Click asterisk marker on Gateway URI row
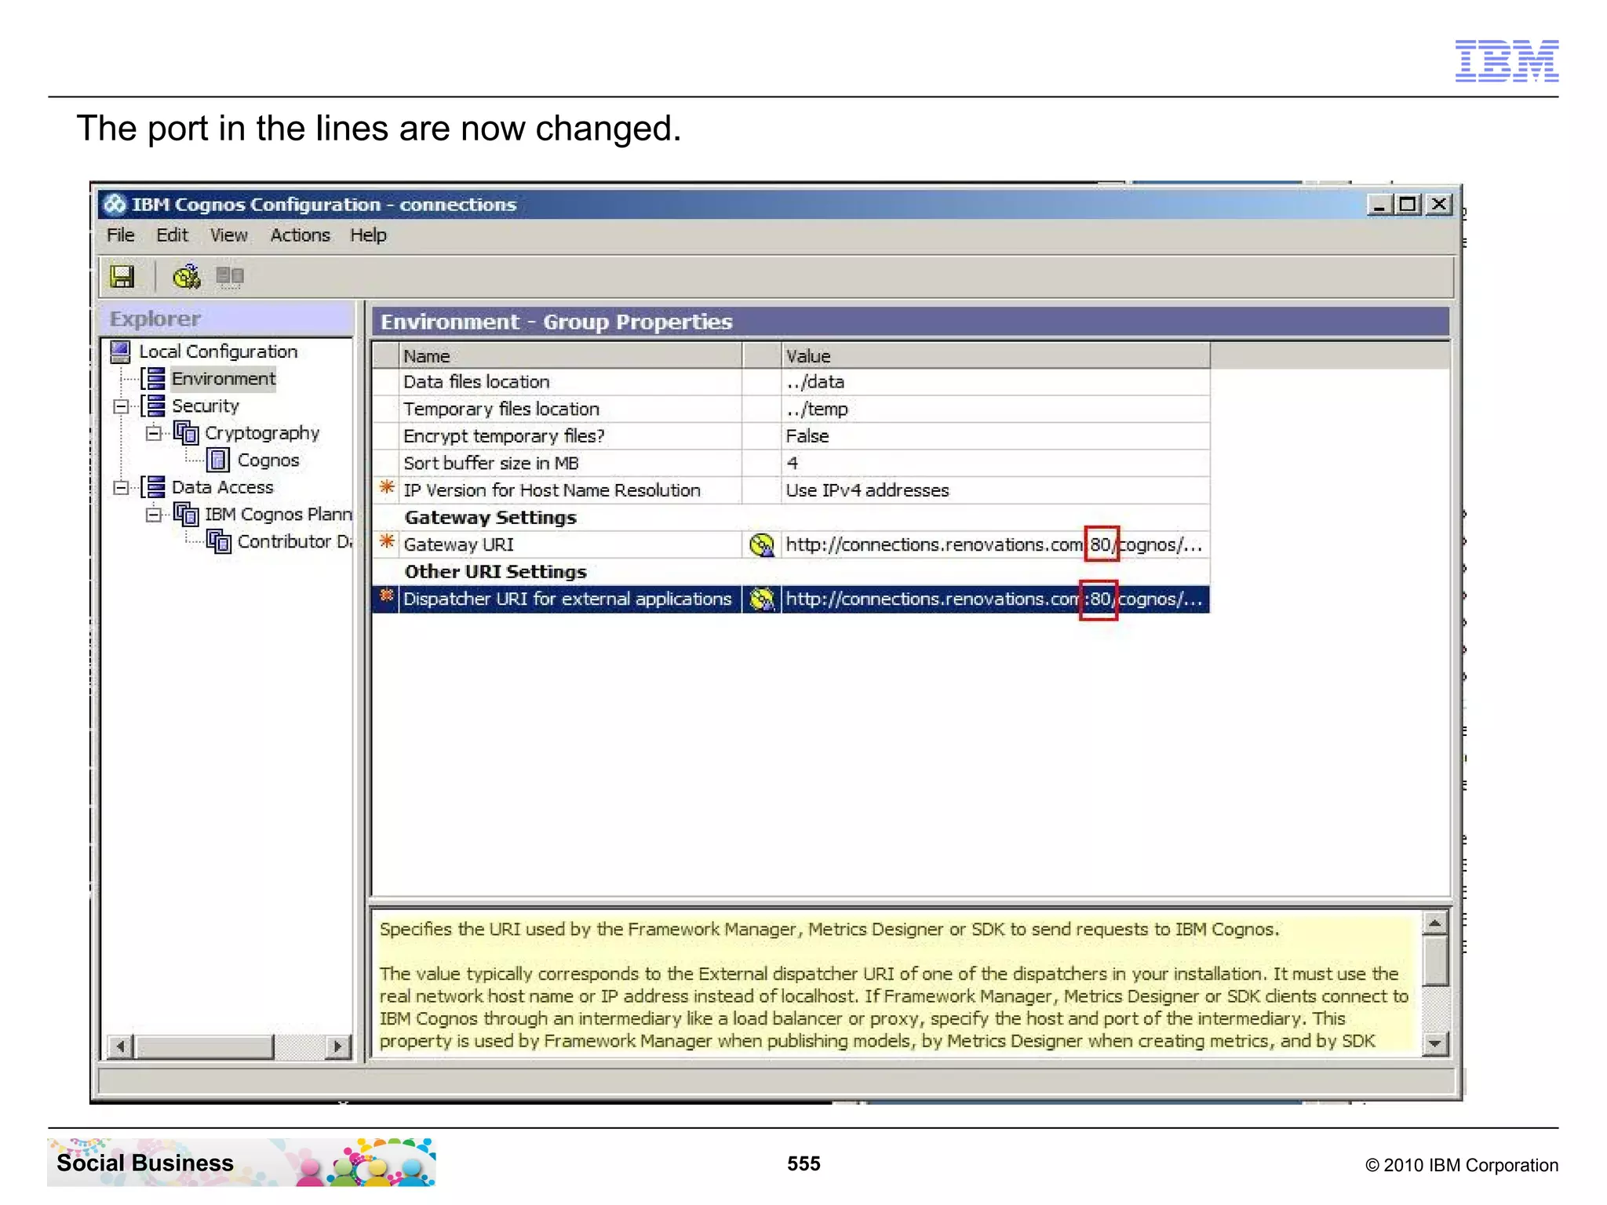Screen dimensions: 1607x1205 (386, 542)
